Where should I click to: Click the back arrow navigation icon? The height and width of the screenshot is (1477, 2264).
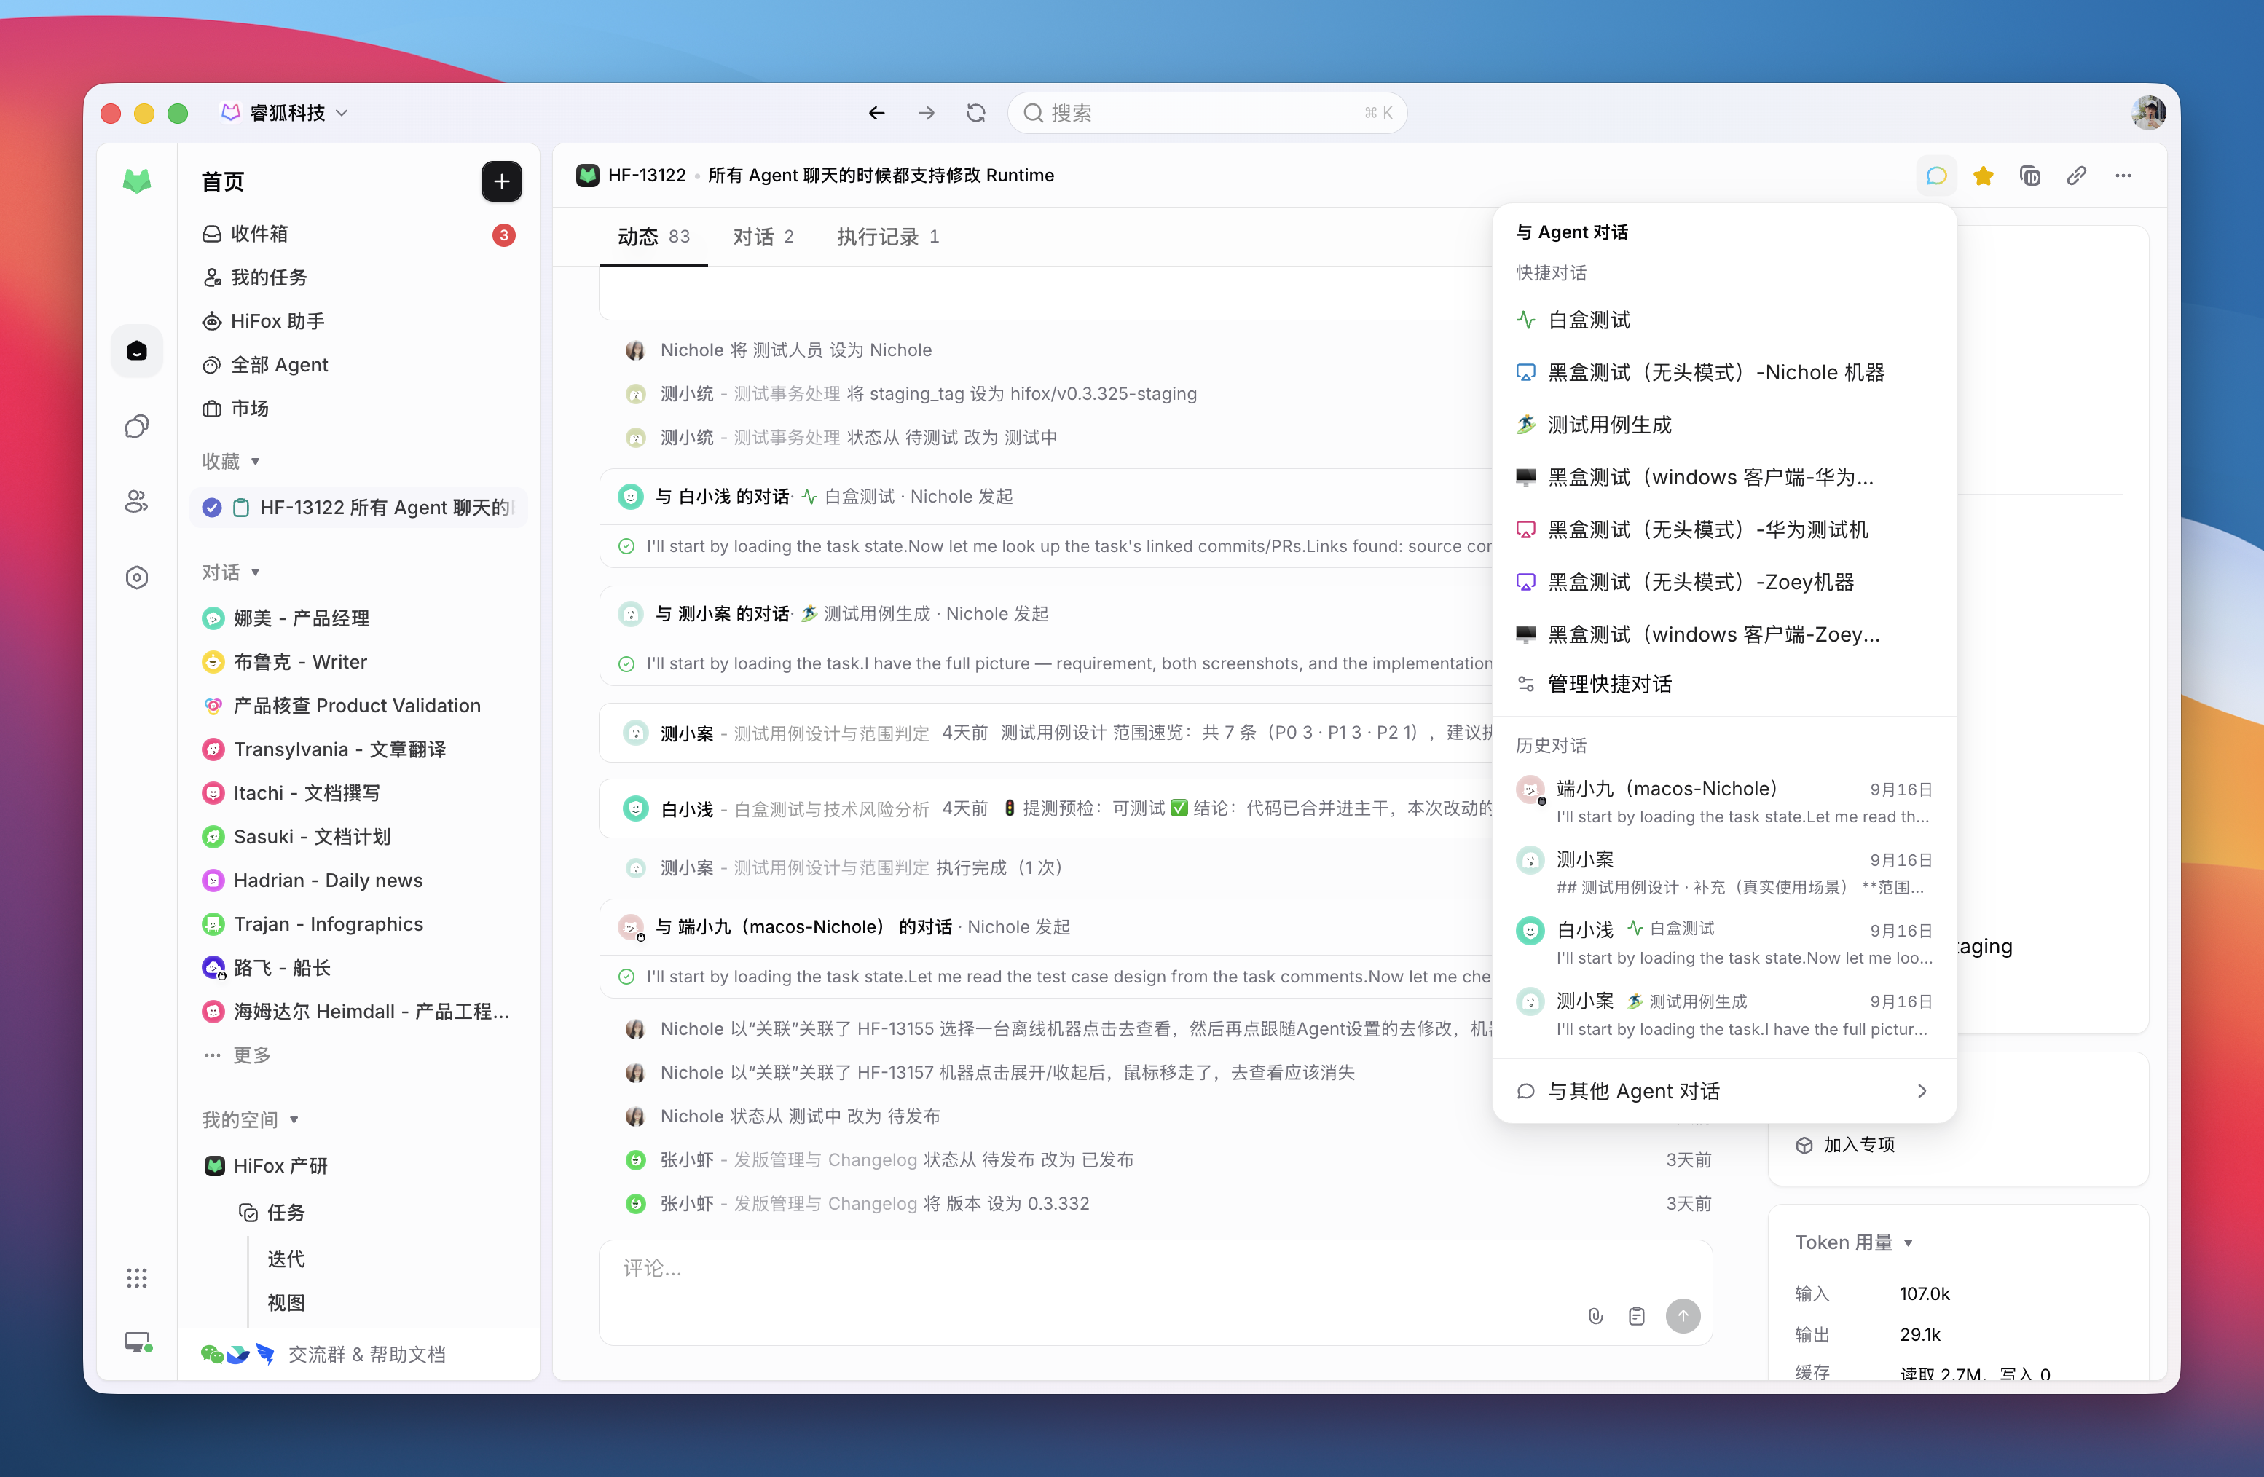click(x=876, y=113)
